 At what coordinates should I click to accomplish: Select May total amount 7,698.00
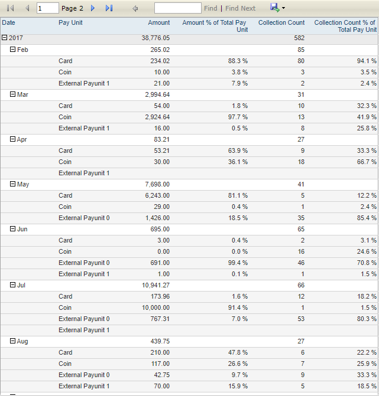(157, 184)
